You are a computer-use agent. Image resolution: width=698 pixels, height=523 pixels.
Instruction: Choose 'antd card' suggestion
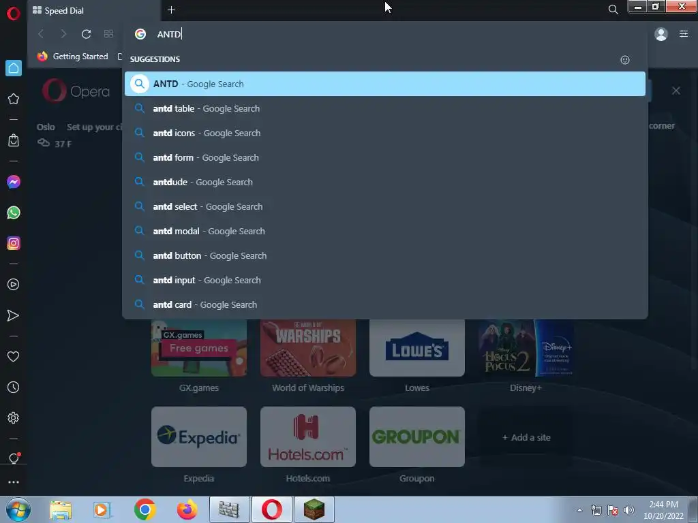tap(385, 304)
